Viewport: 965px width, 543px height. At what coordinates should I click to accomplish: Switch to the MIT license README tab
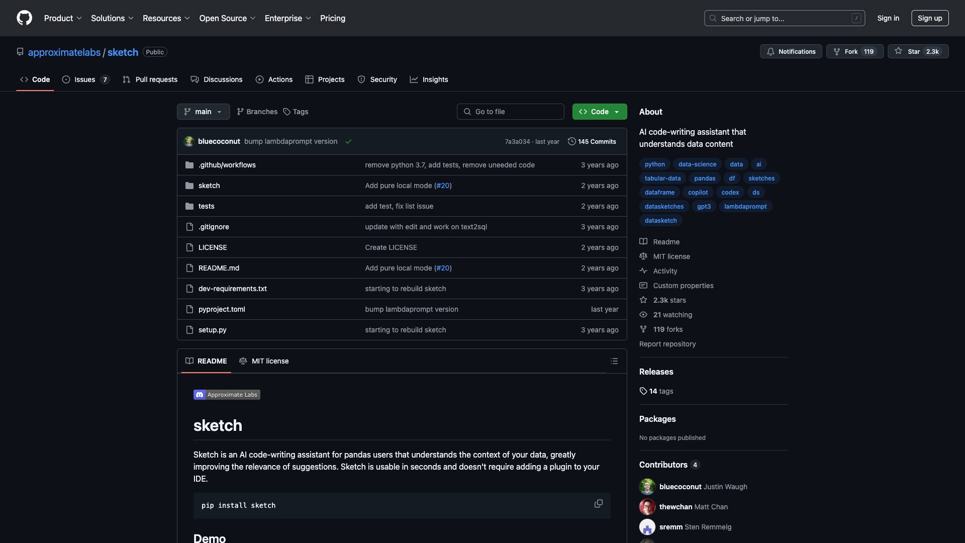point(264,361)
